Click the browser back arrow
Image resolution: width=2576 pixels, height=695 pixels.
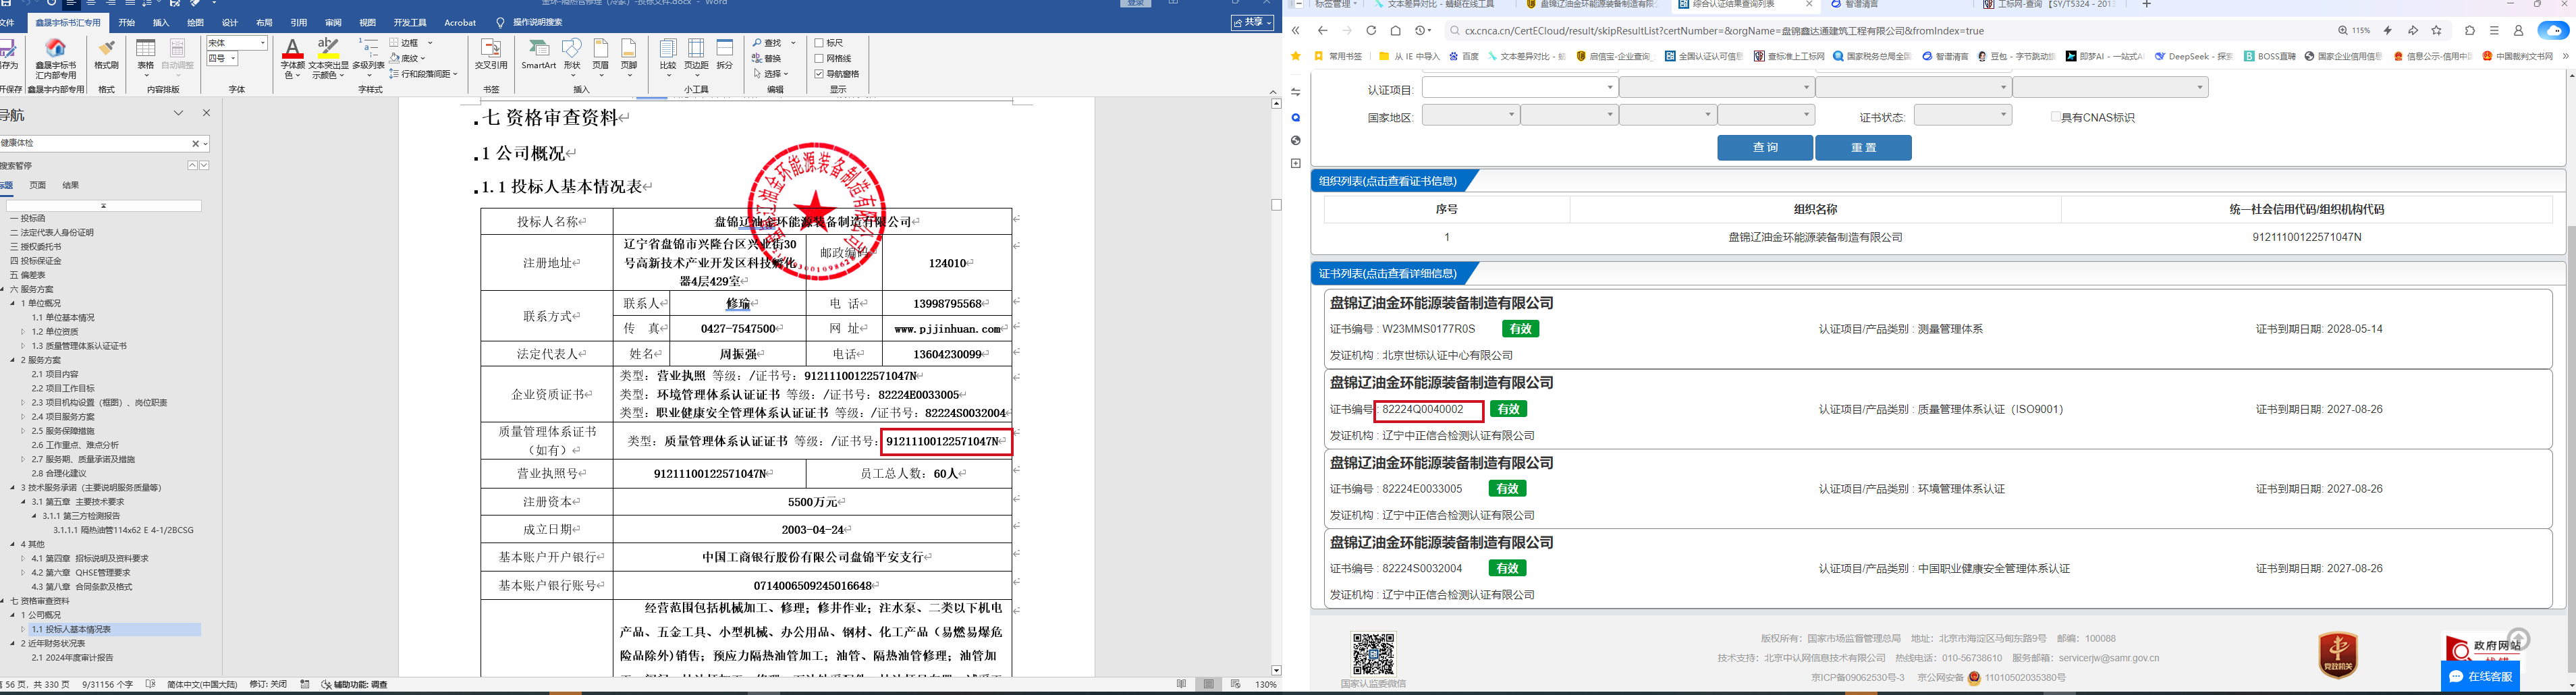point(1323,31)
